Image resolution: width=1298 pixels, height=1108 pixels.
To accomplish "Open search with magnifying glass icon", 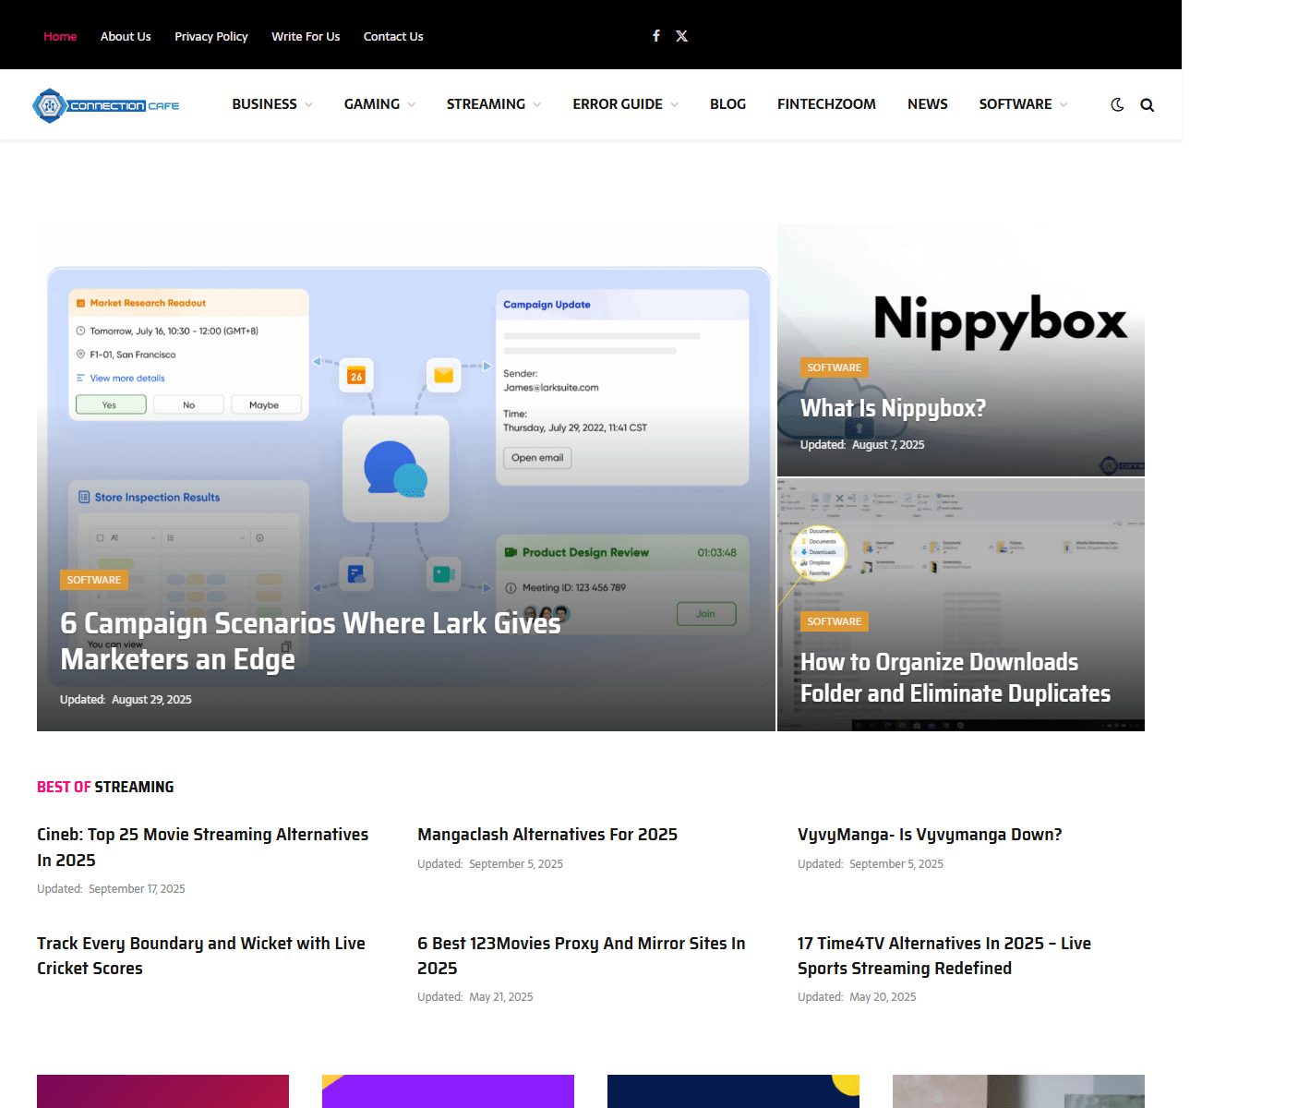I will tap(1147, 104).
